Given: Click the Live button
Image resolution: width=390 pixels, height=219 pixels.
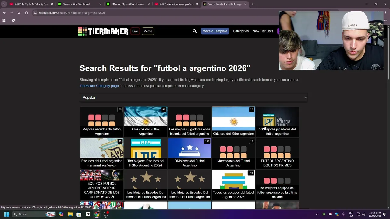Looking at the screenshot, I should tap(135, 31).
